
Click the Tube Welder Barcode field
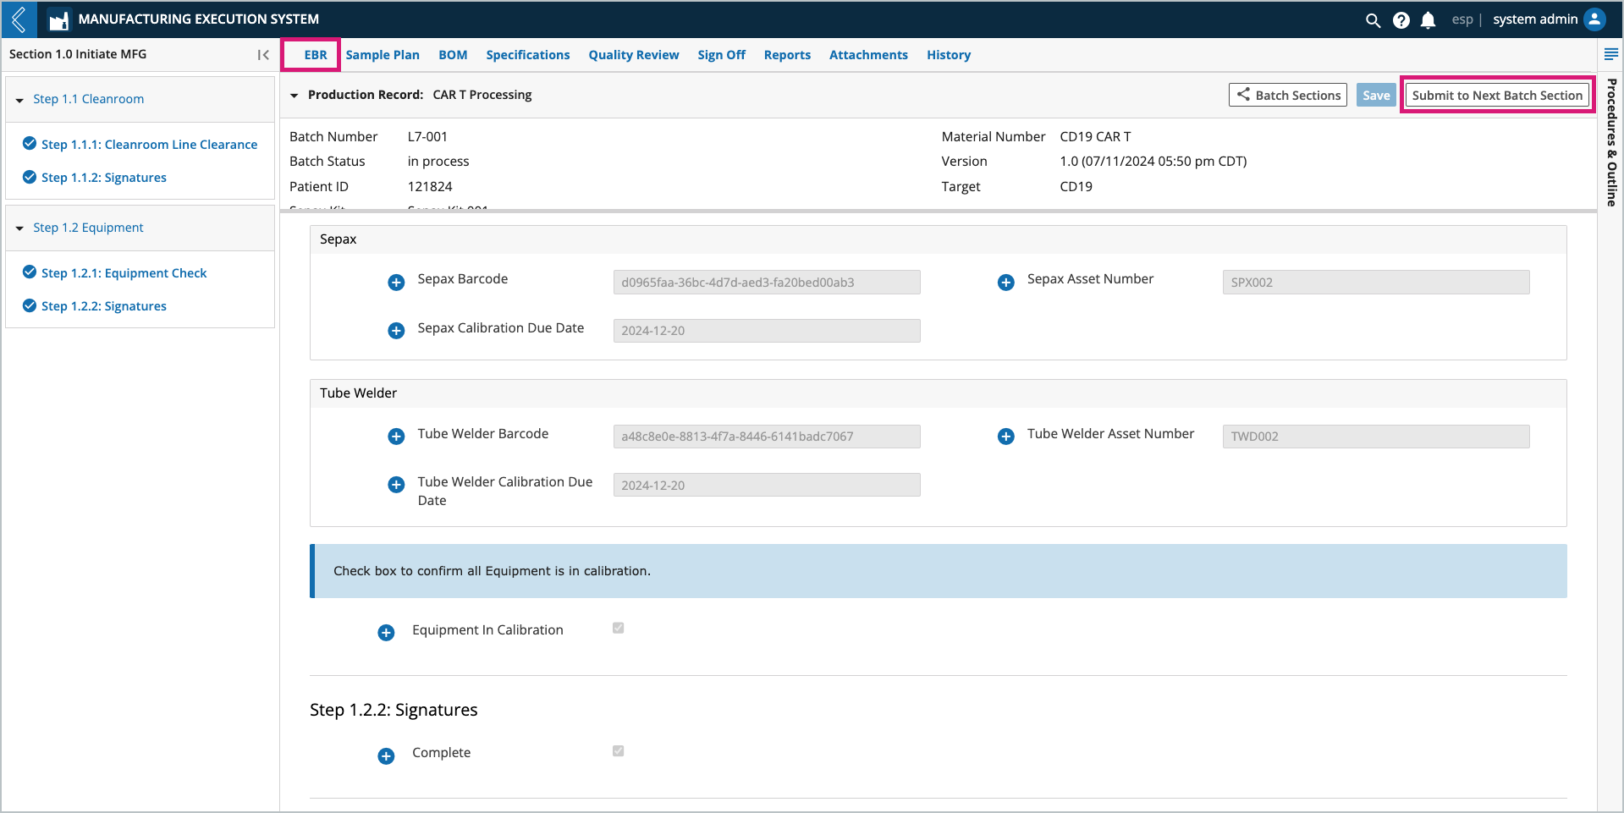pos(767,437)
